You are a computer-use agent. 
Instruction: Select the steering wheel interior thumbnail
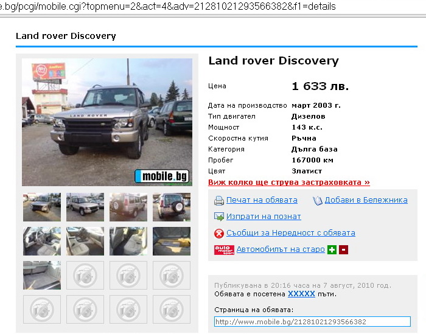pos(42,242)
